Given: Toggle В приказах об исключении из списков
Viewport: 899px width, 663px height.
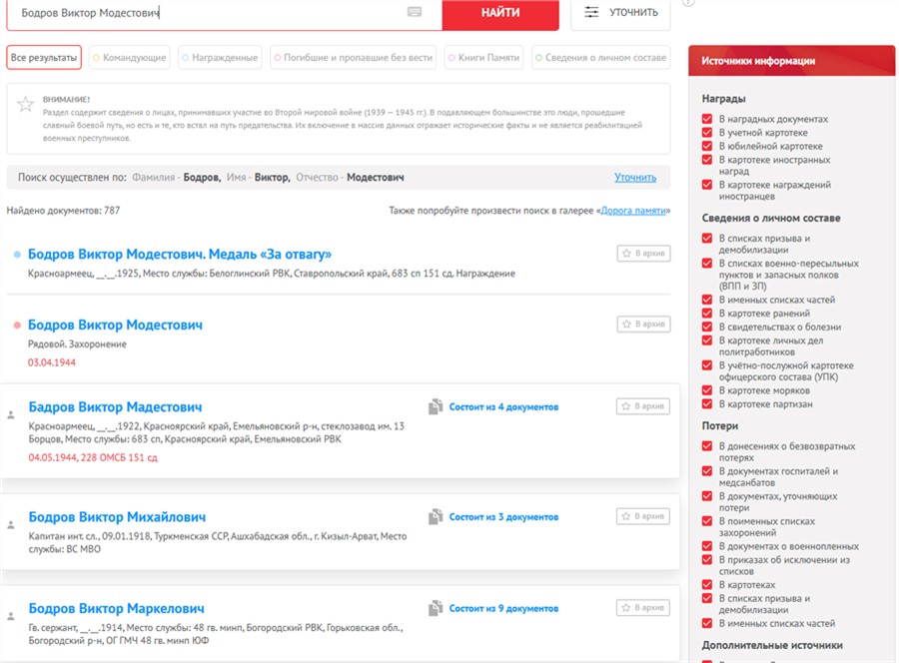Looking at the screenshot, I should (x=707, y=560).
